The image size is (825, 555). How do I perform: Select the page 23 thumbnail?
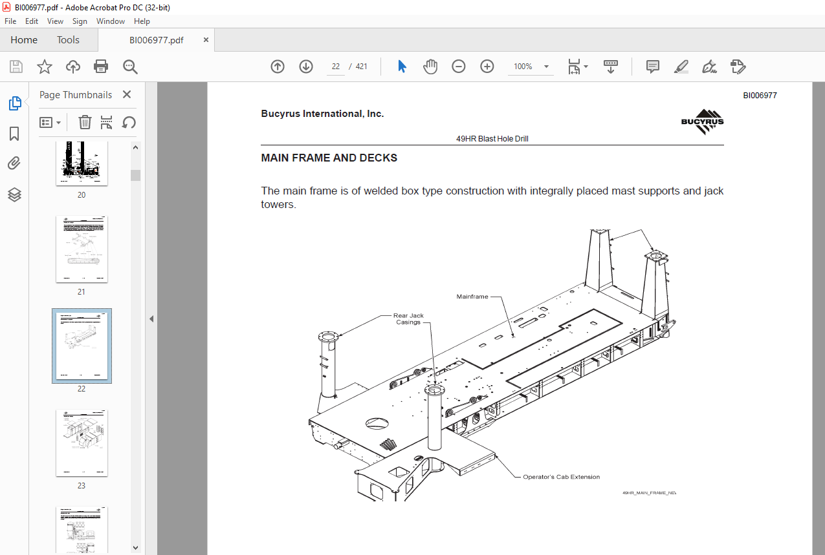tap(82, 443)
